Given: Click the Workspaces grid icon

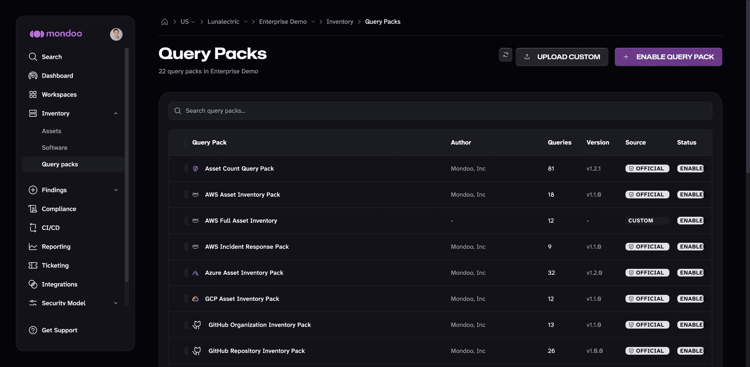Looking at the screenshot, I should (x=33, y=94).
